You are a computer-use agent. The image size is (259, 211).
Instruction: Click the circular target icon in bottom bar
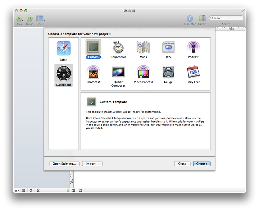(x=31, y=191)
